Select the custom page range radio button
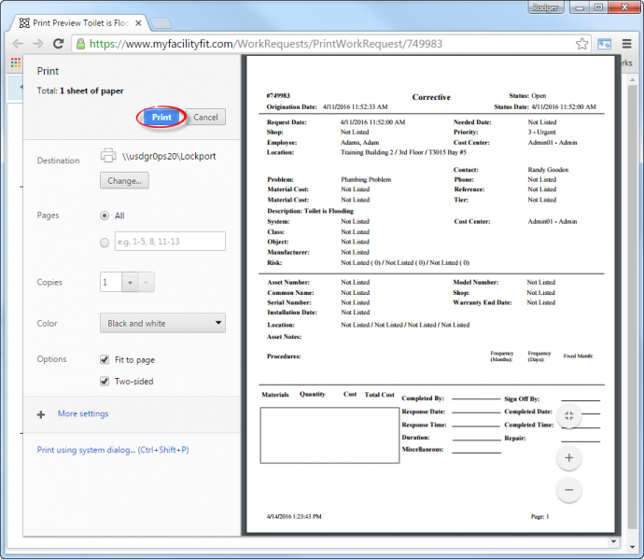This screenshot has width=644, height=559. click(105, 243)
